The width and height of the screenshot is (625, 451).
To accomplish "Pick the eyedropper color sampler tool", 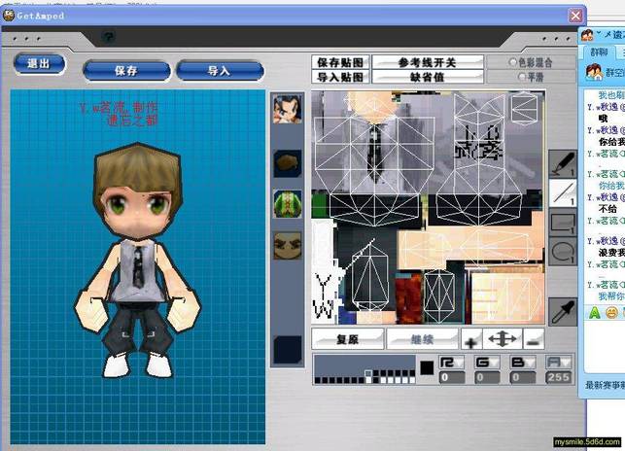I will pos(562,310).
